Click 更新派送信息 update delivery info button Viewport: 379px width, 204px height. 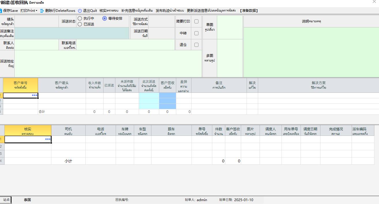211,11
